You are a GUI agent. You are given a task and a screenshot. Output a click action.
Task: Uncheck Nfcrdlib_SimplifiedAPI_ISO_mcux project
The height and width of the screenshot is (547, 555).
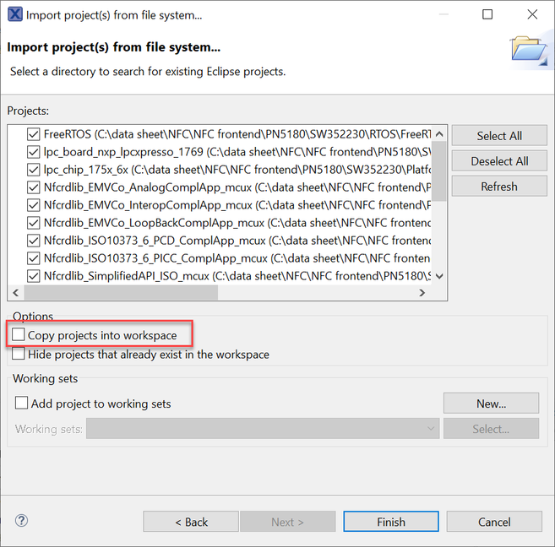[34, 275]
